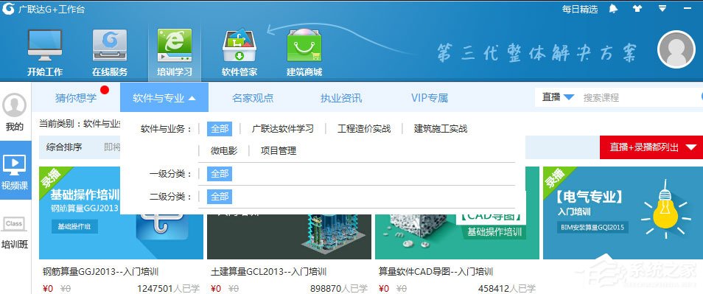The height and width of the screenshot is (294, 703).
Task: Switch to 名家观点 tab
Action: (253, 98)
